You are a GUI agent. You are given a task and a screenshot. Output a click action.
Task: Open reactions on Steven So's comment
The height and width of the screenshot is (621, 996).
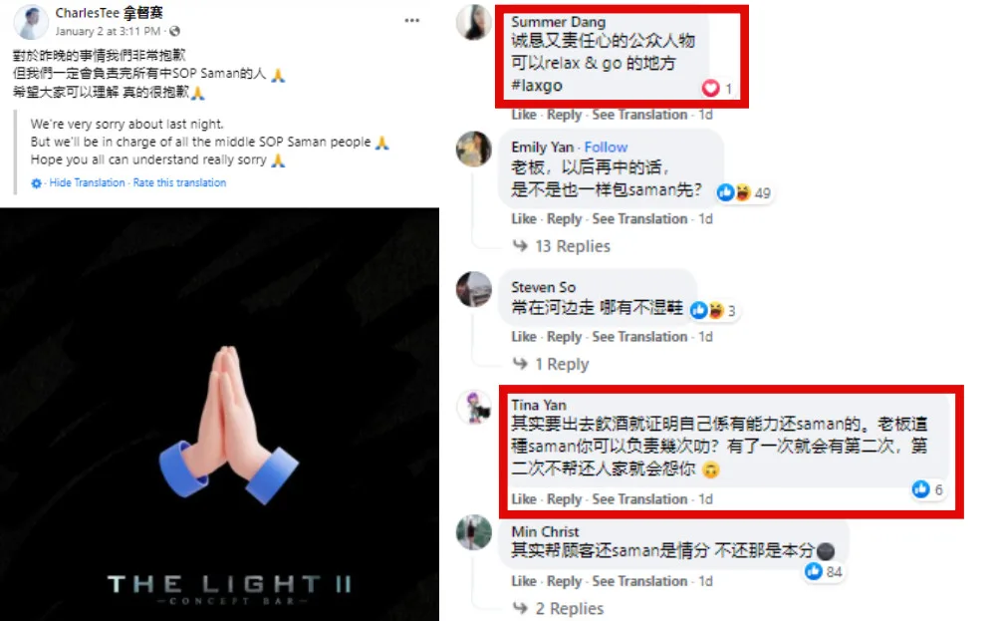coord(713,310)
